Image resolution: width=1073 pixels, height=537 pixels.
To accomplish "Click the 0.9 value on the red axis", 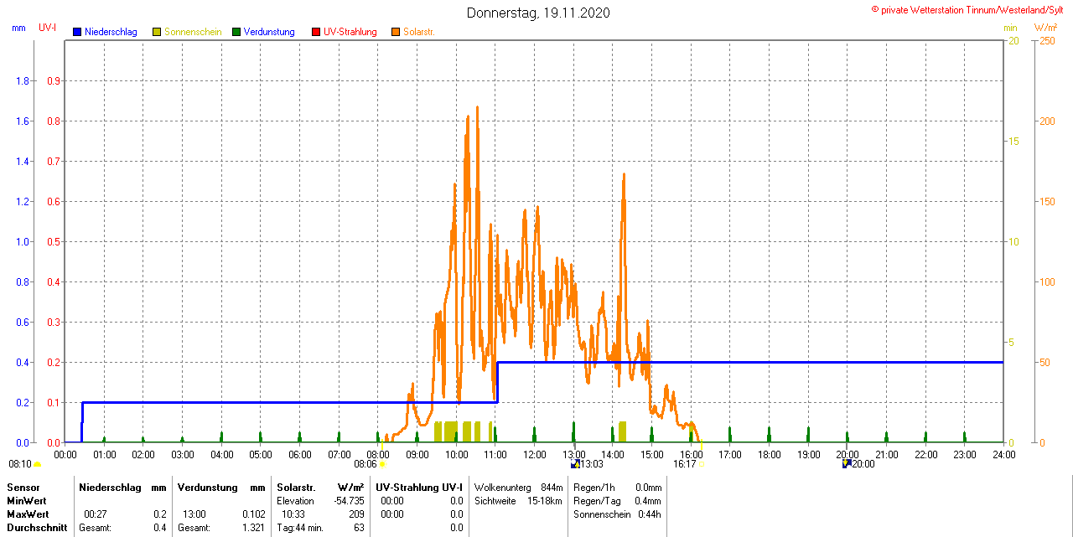I will coord(54,81).
